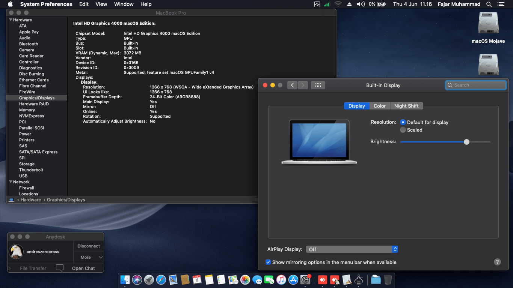Collapse the Network section triangle

pos(11,182)
